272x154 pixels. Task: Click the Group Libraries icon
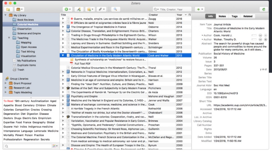tap(7, 79)
